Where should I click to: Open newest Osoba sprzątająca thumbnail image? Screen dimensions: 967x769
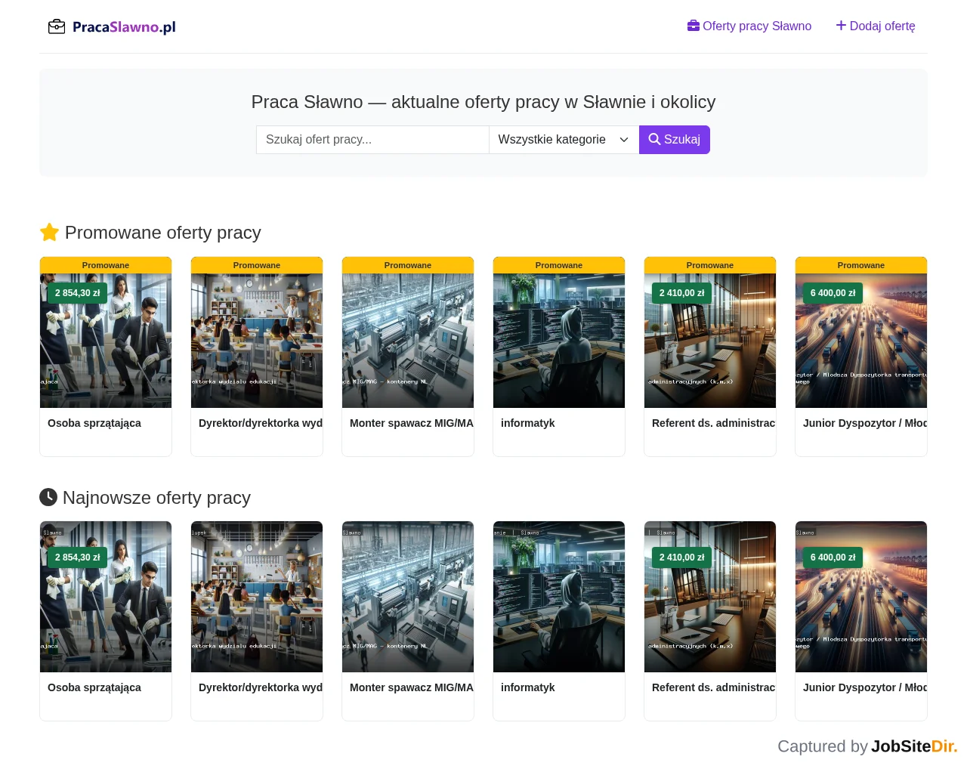pos(106,597)
